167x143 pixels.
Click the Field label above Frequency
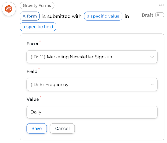coord(32,71)
